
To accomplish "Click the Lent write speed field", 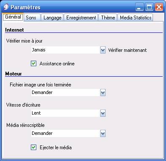I will pyautogui.click(x=65, y=113).
